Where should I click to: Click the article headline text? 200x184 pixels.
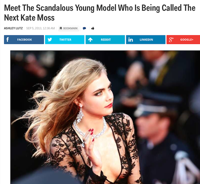[x=100, y=13]
